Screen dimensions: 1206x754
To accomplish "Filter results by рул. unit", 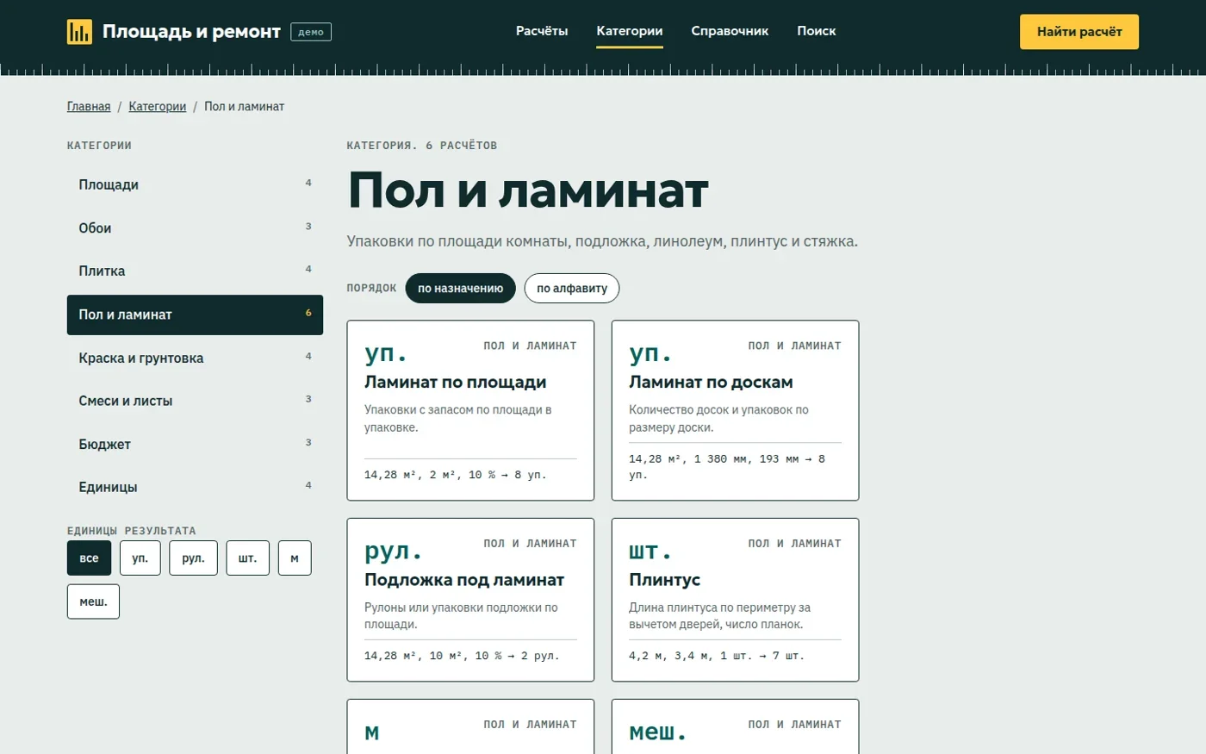I will 194,558.
